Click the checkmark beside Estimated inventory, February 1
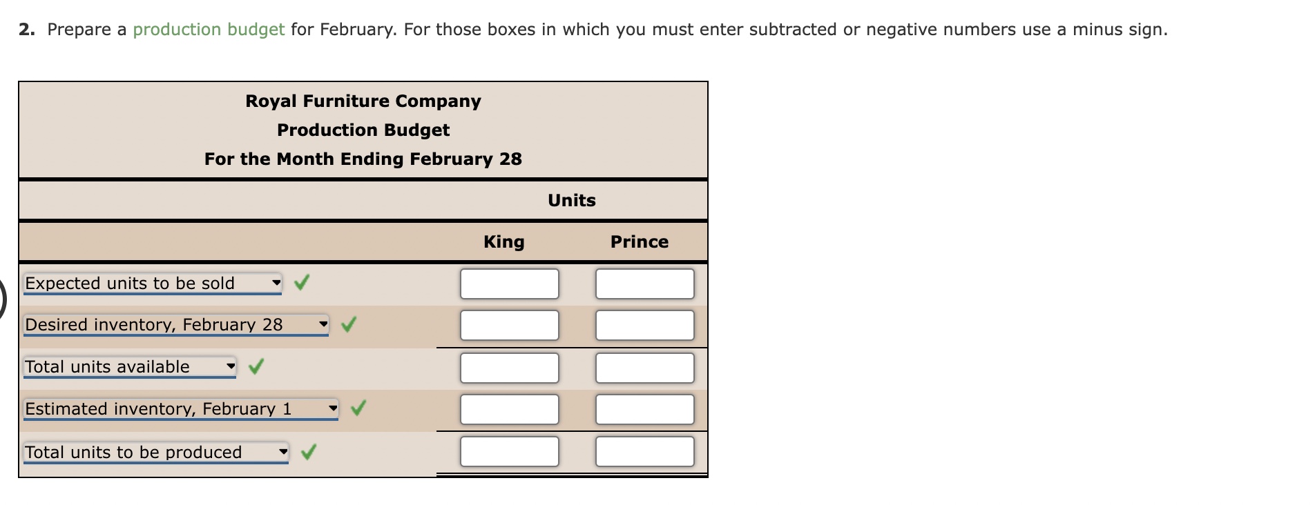Screen dimensions: 1315x505 pos(358,408)
